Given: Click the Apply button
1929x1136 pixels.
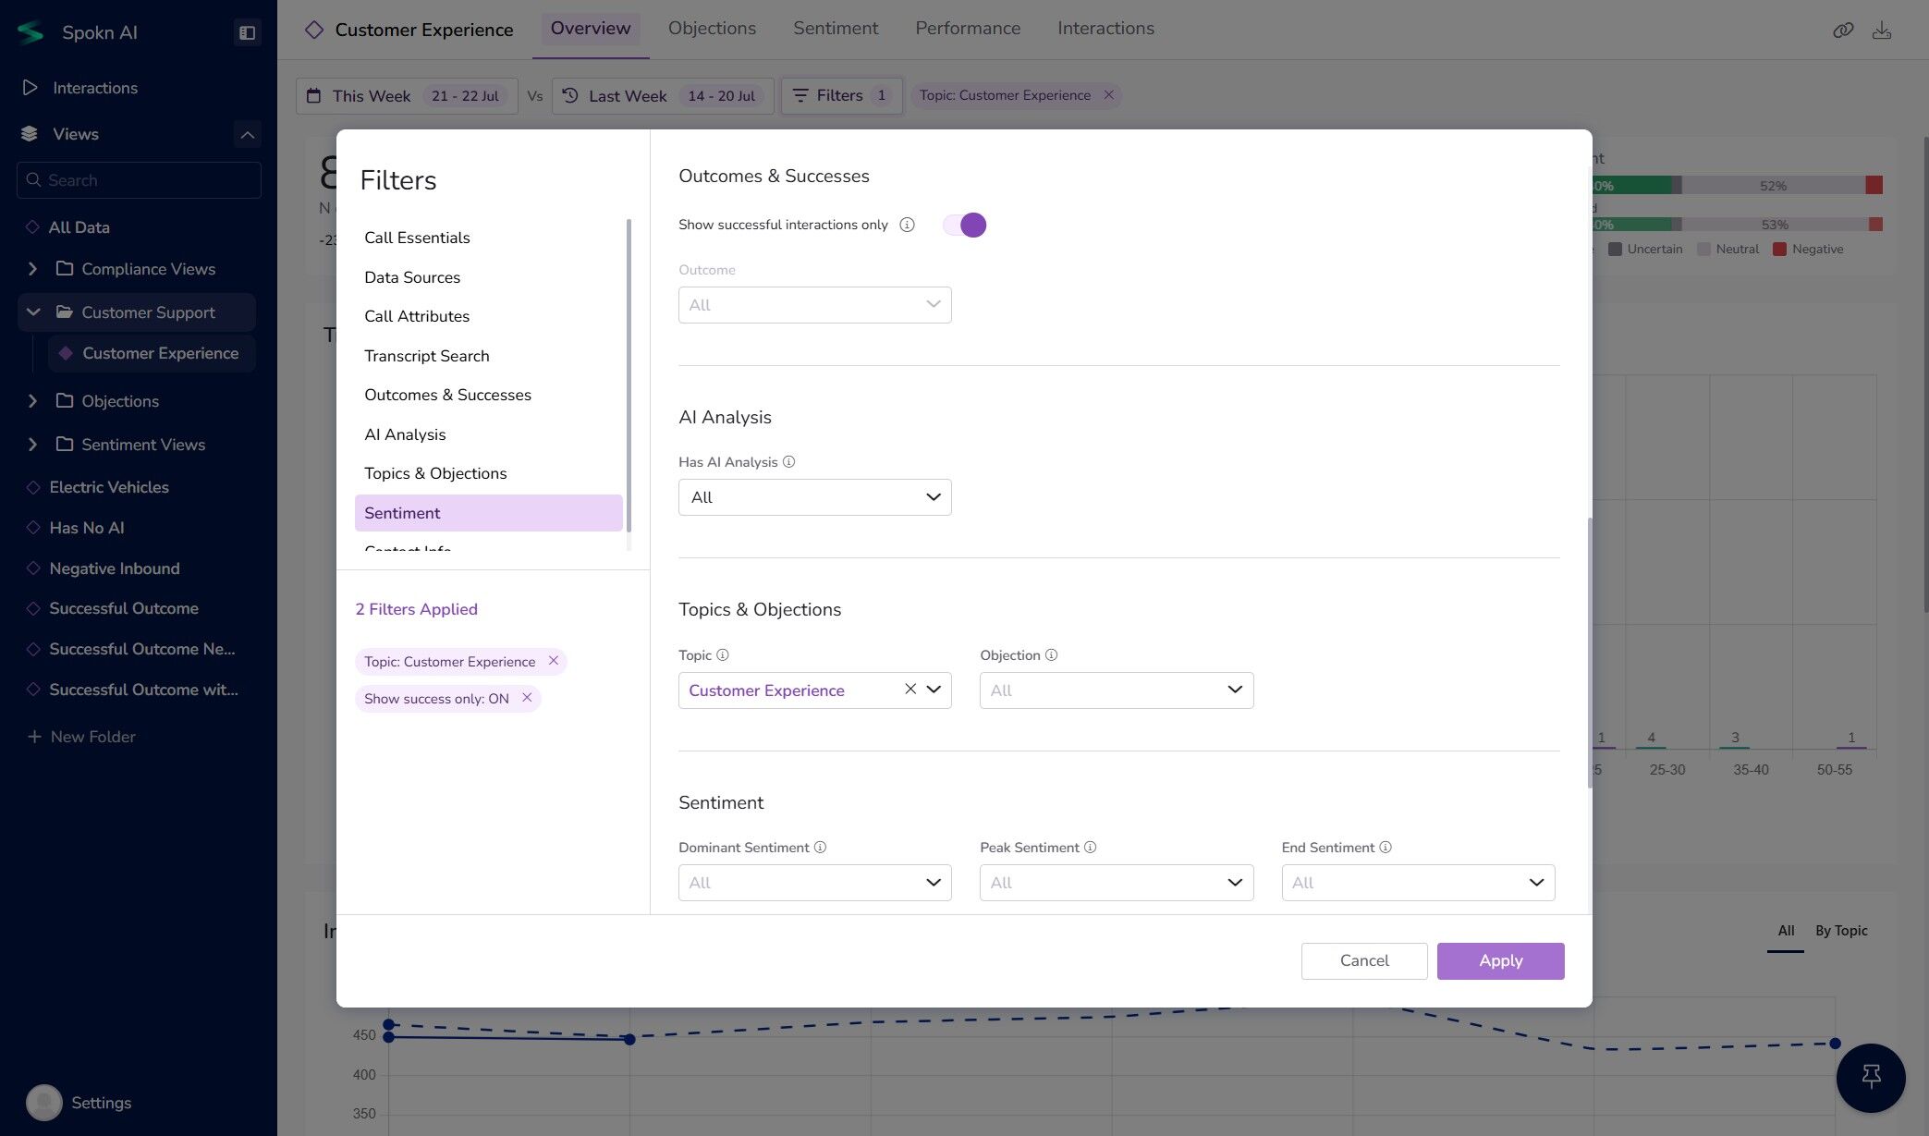Looking at the screenshot, I should (x=1499, y=960).
